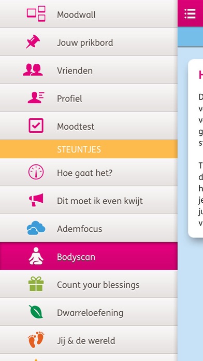
Task: Tap the green leaf Dwarreloefening icon
Action: [36, 312]
